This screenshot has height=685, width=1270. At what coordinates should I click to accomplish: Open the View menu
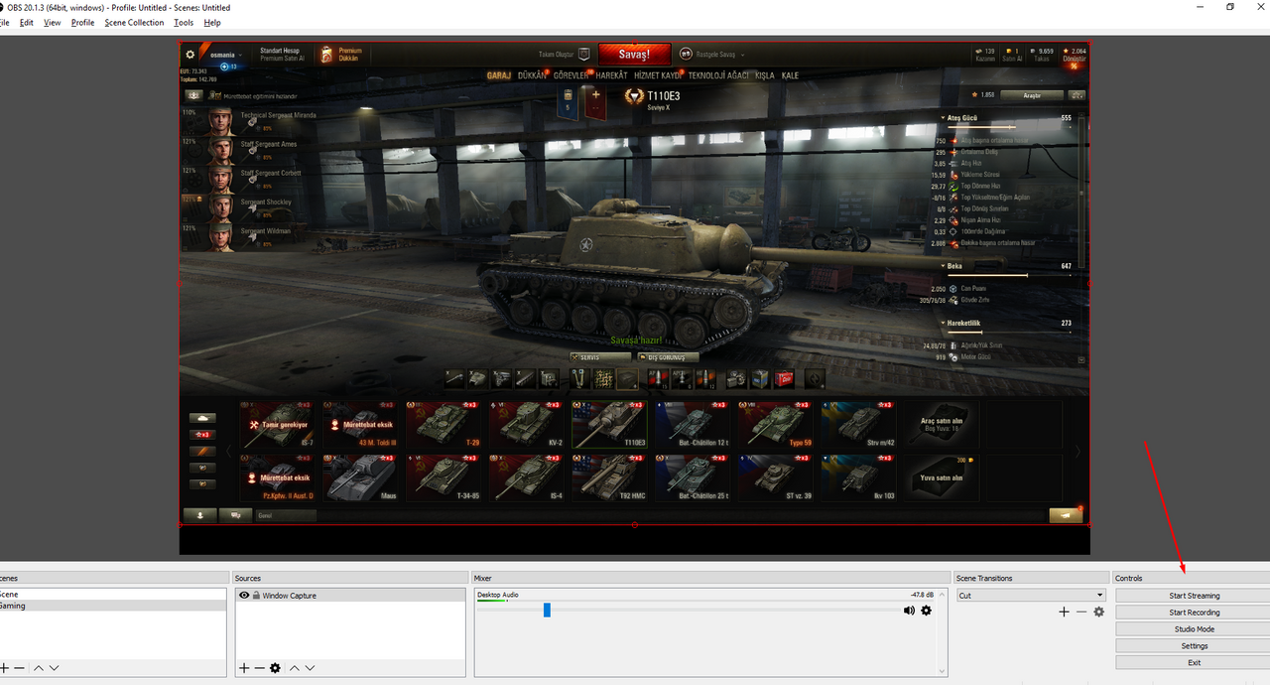[x=52, y=22]
